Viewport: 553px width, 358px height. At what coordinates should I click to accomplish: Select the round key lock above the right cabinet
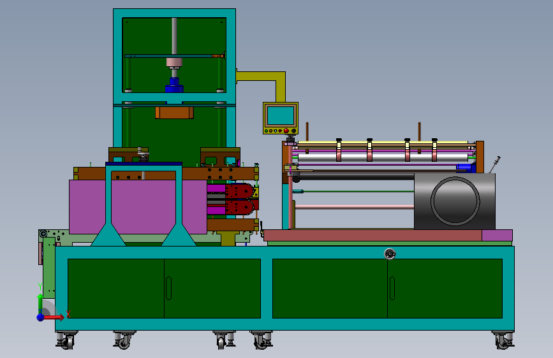click(389, 254)
